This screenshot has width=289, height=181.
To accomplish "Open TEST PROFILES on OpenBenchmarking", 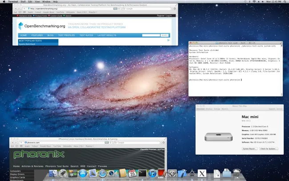I will (66, 35).
